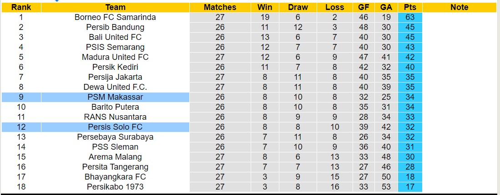Image resolution: width=500 pixels, height=195 pixels.
Task: Open Persis Solo FC team entry
Action: click(115, 127)
